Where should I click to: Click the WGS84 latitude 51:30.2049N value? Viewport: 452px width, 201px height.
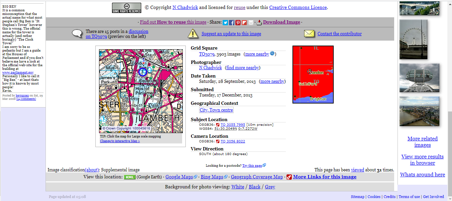(x=226, y=129)
